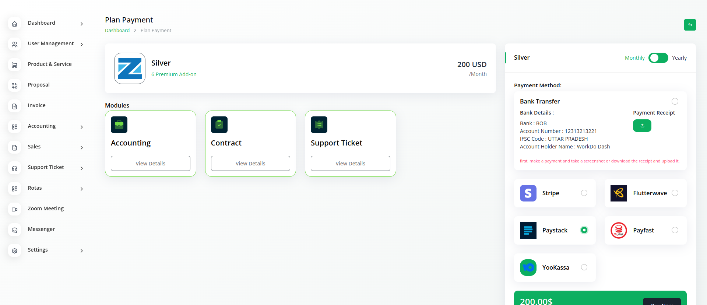Image resolution: width=707 pixels, height=305 pixels.
Task: Click the Product & Service cart icon
Action: click(x=15, y=65)
